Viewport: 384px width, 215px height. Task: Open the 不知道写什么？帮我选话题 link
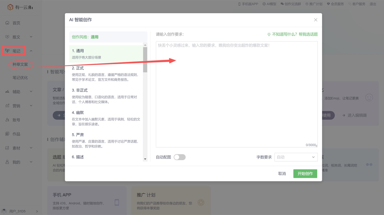coord(292,34)
